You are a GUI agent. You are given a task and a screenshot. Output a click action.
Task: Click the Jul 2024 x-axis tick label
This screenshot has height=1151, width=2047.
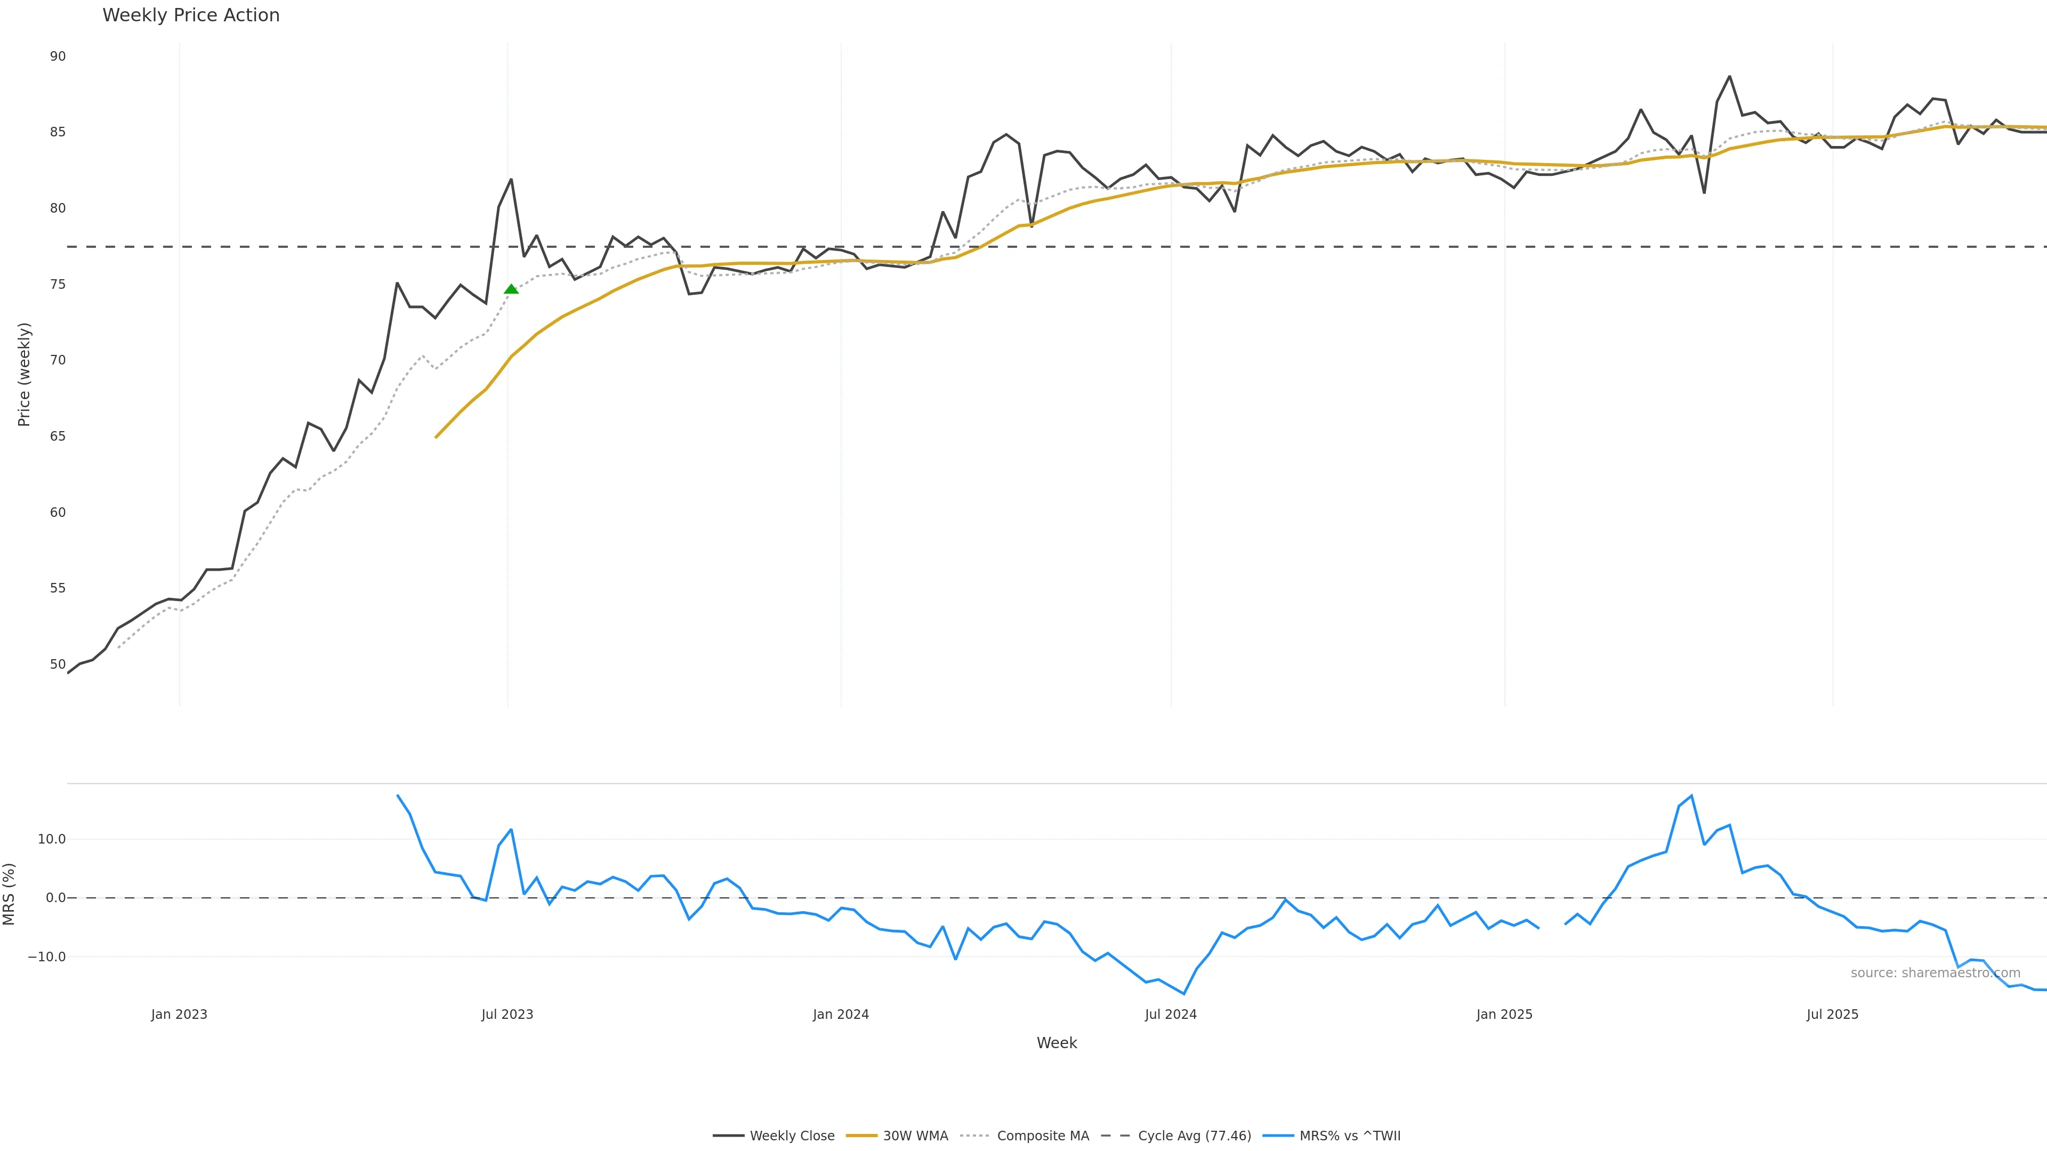1171,1015
